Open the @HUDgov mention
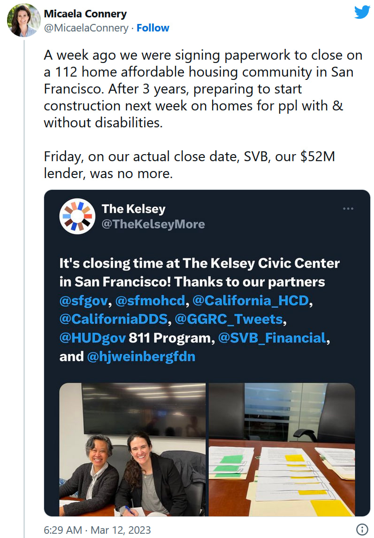This screenshot has height=538, width=374. 92,338
